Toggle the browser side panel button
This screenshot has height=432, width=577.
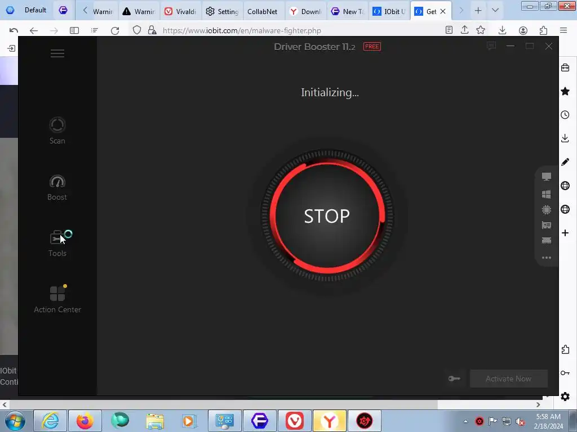[74, 30]
